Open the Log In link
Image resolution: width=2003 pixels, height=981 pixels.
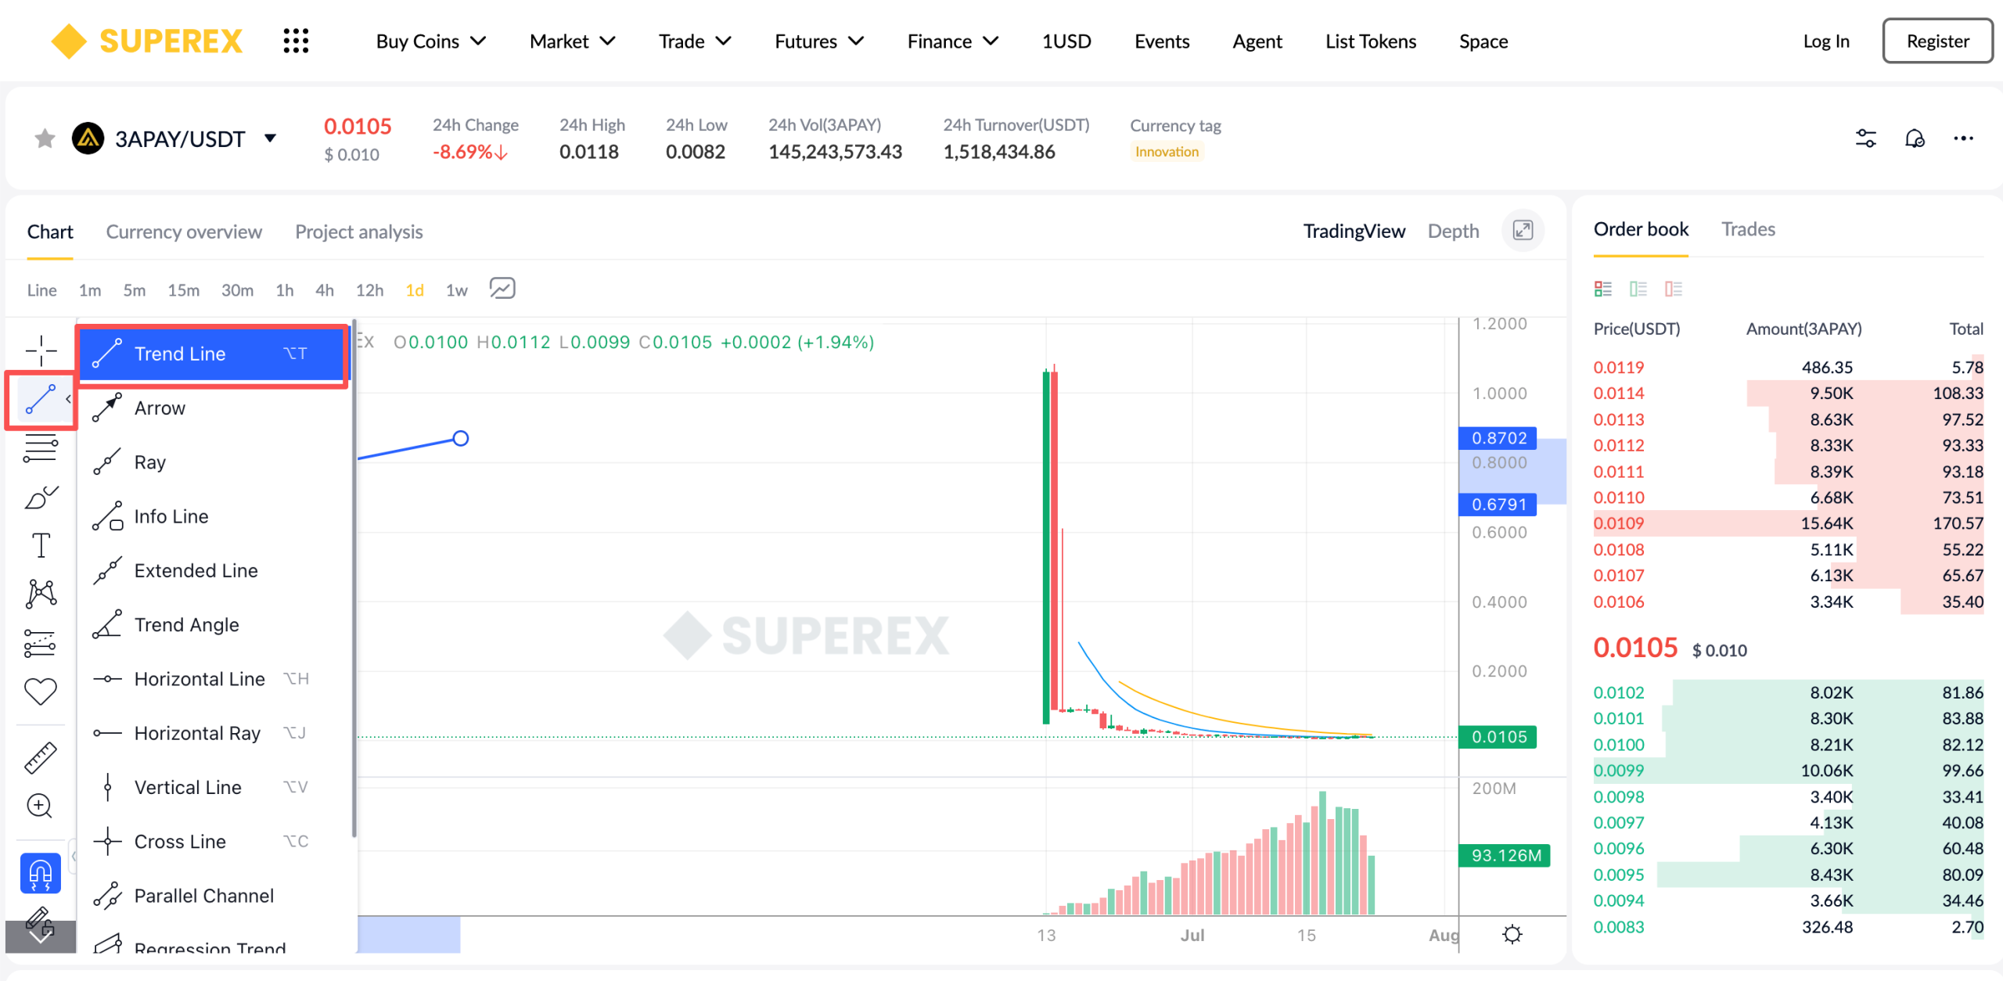(x=1826, y=41)
